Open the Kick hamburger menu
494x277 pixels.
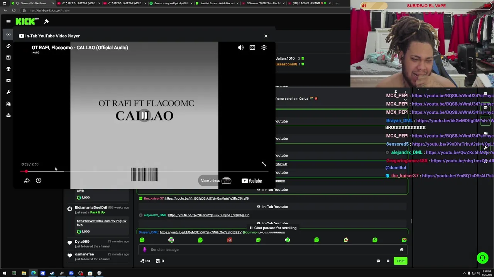pos(8,22)
